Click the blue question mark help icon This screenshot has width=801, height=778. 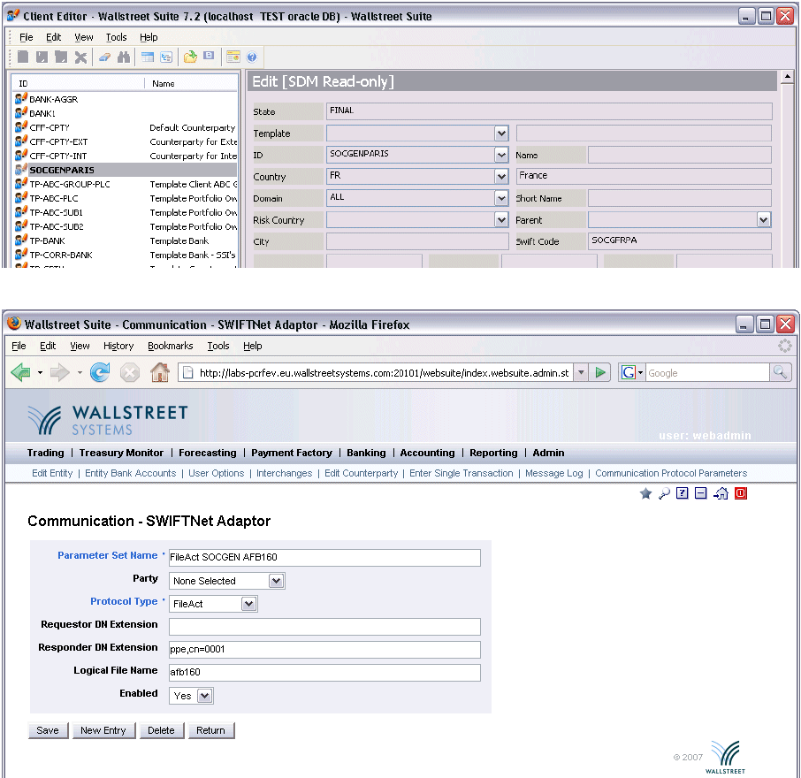(251, 57)
